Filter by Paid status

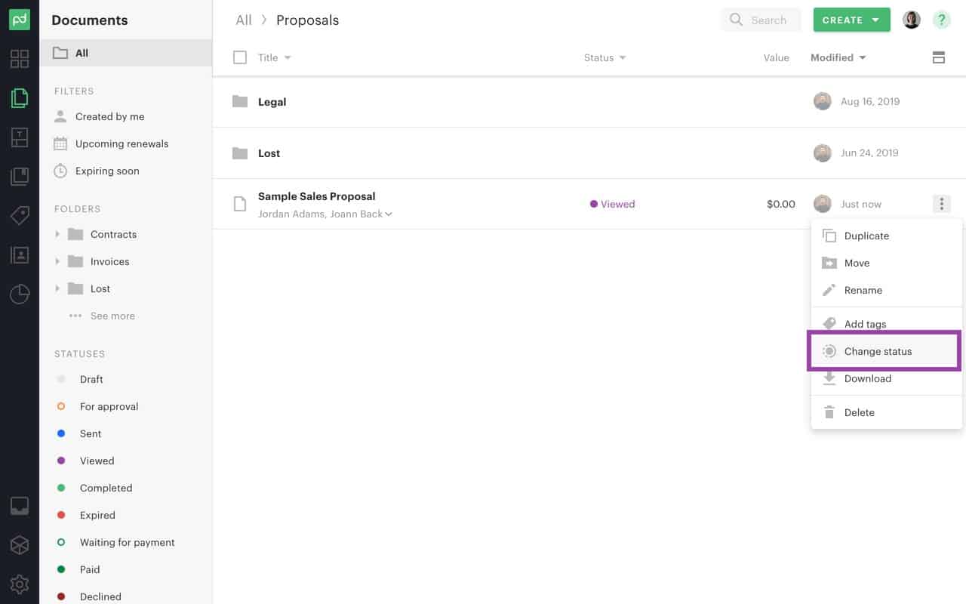point(90,569)
